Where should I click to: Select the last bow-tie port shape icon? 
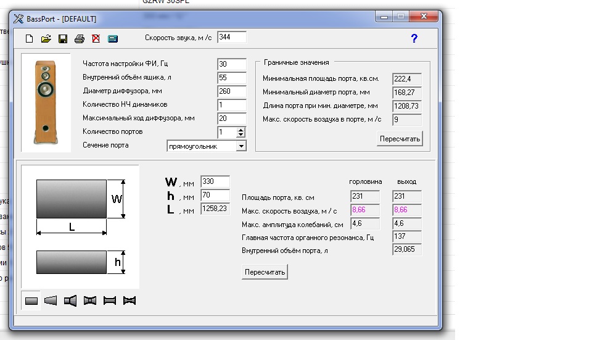point(129,301)
